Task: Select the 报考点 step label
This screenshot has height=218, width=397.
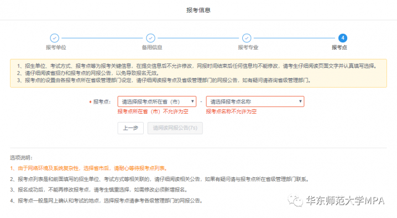Action: [339, 47]
